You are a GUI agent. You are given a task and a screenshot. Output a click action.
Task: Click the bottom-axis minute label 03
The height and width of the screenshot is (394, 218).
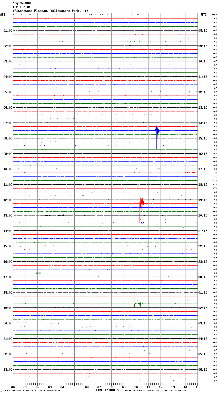coord(50,387)
